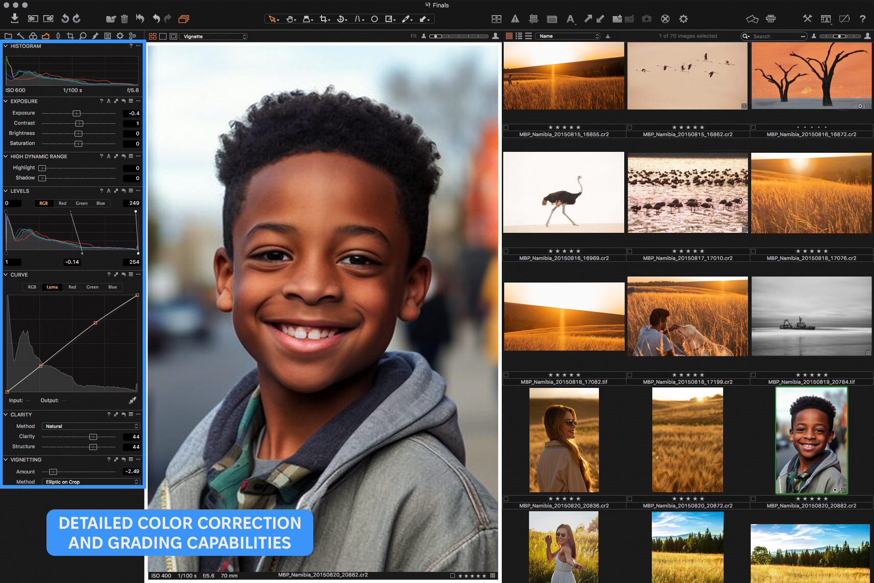Image resolution: width=874 pixels, height=583 pixels.
Task: Check the MBP_Namibia_20150815_16855.cr2 selection checkbox
Action: (507, 127)
